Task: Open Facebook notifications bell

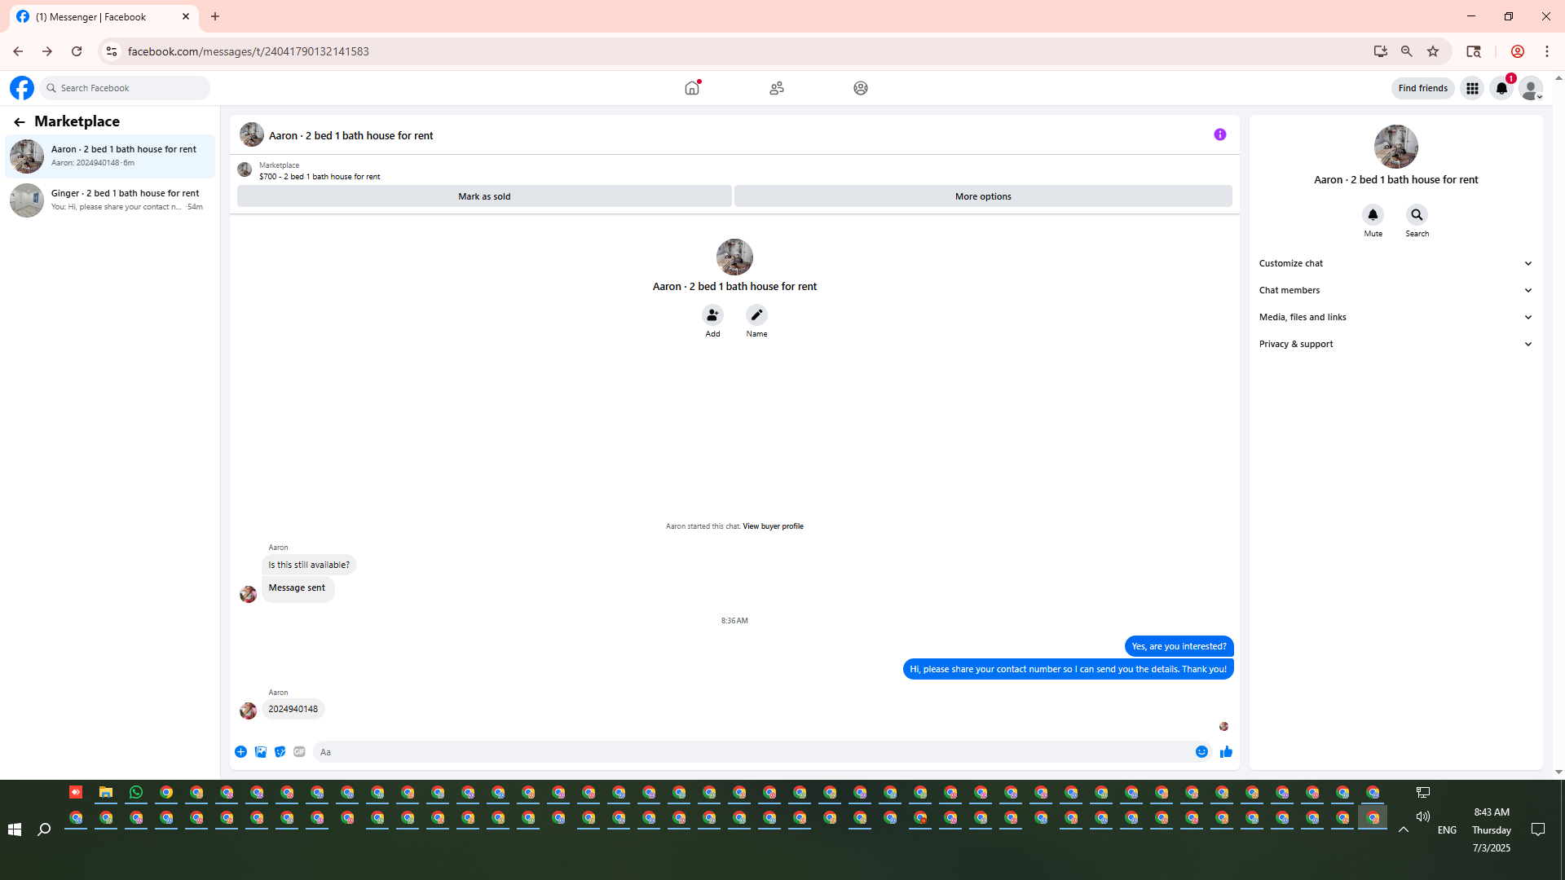Action: click(x=1501, y=88)
